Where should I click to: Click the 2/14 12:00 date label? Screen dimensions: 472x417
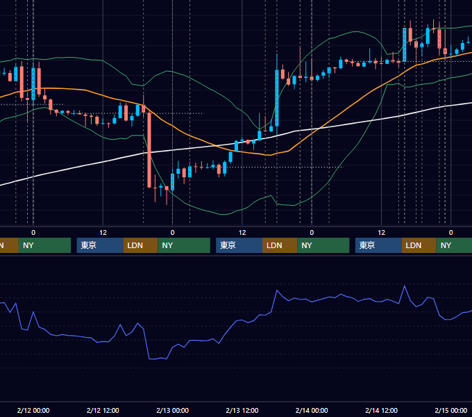click(x=381, y=410)
